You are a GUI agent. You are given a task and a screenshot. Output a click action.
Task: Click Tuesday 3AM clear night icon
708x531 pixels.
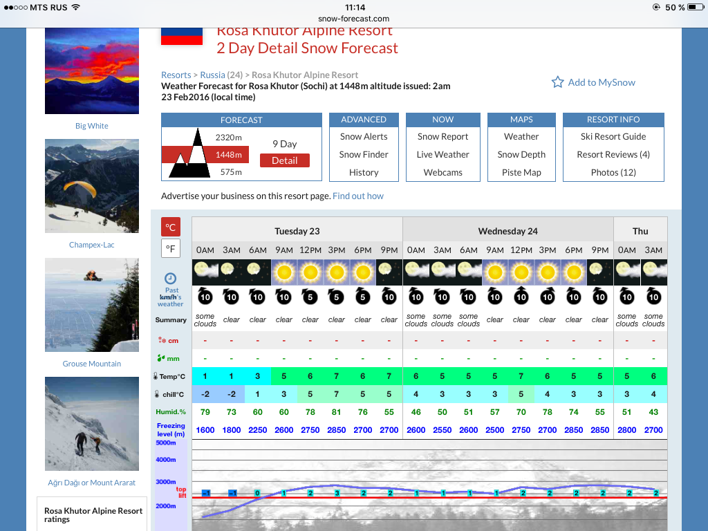click(x=231, y=272)
